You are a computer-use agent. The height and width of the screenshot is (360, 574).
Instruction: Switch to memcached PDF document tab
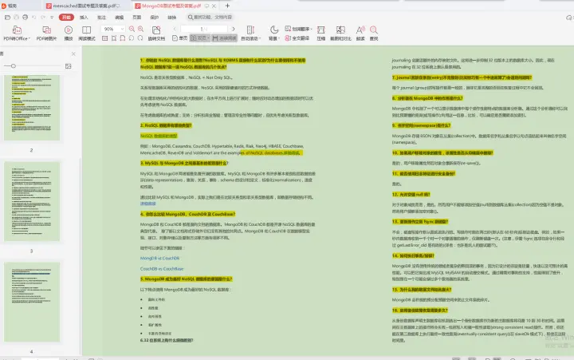pos(85,6)
